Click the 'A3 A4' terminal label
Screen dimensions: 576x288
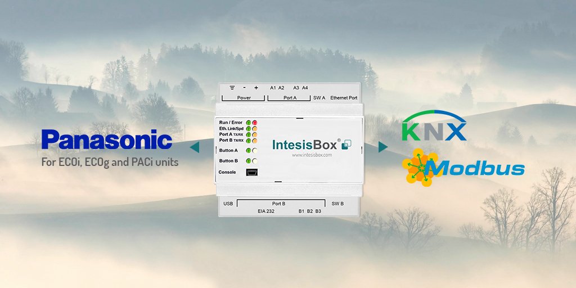300,88
